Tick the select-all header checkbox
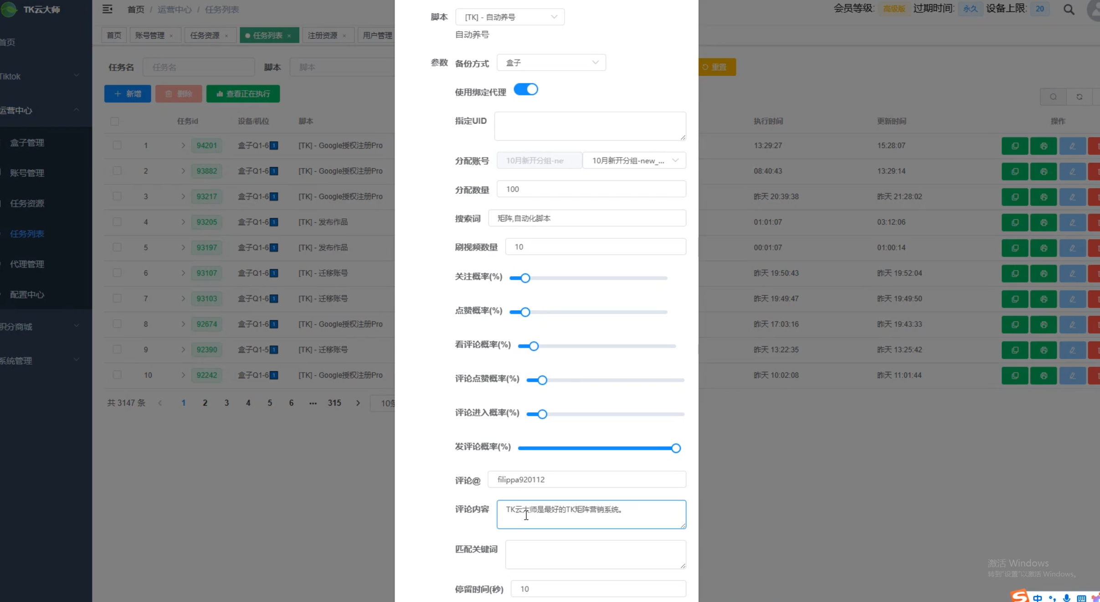The width and height of the screenshot is (1100, 602). 115,121
